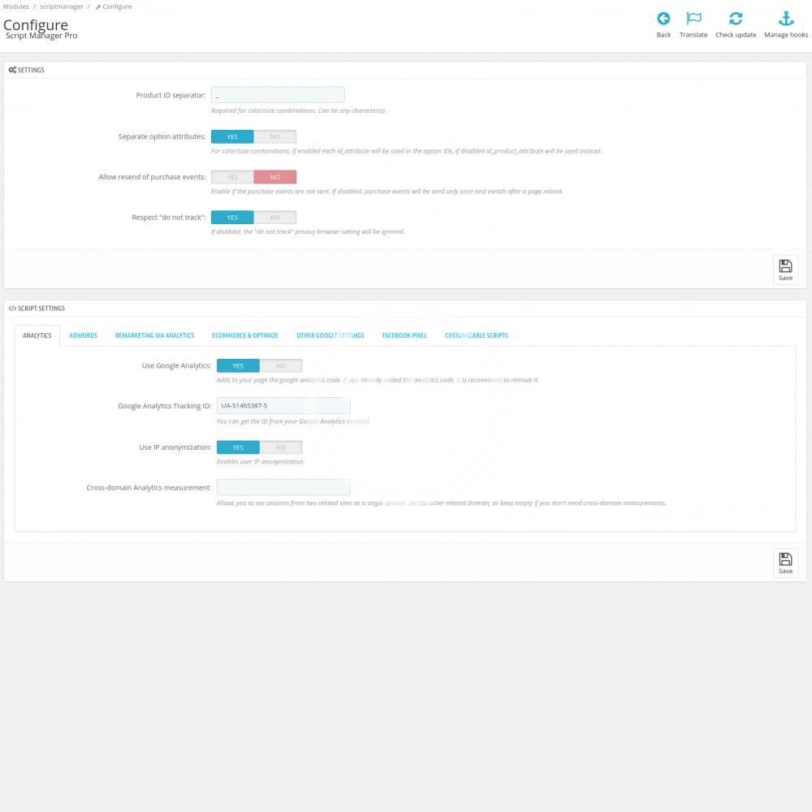Screen dimensions: 812x812
Task: Select the Ecommerce & Optimize tab
Action: [245, 335]
